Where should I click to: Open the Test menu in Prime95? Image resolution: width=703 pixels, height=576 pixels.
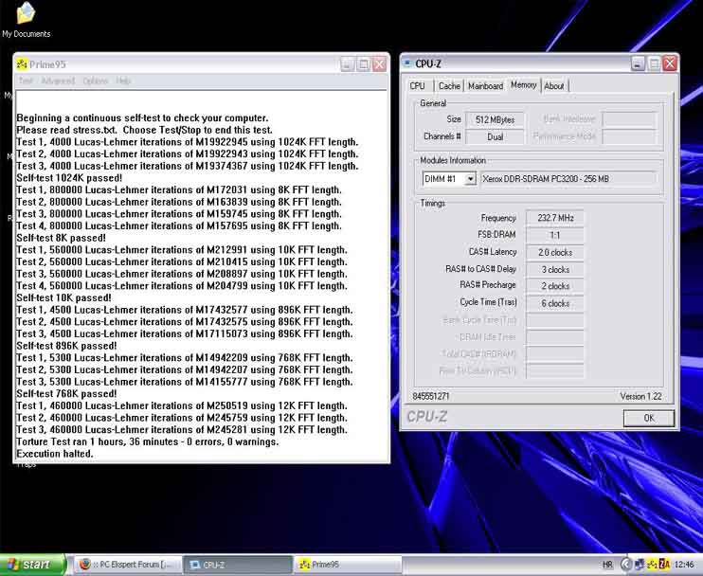click(26, 81)
